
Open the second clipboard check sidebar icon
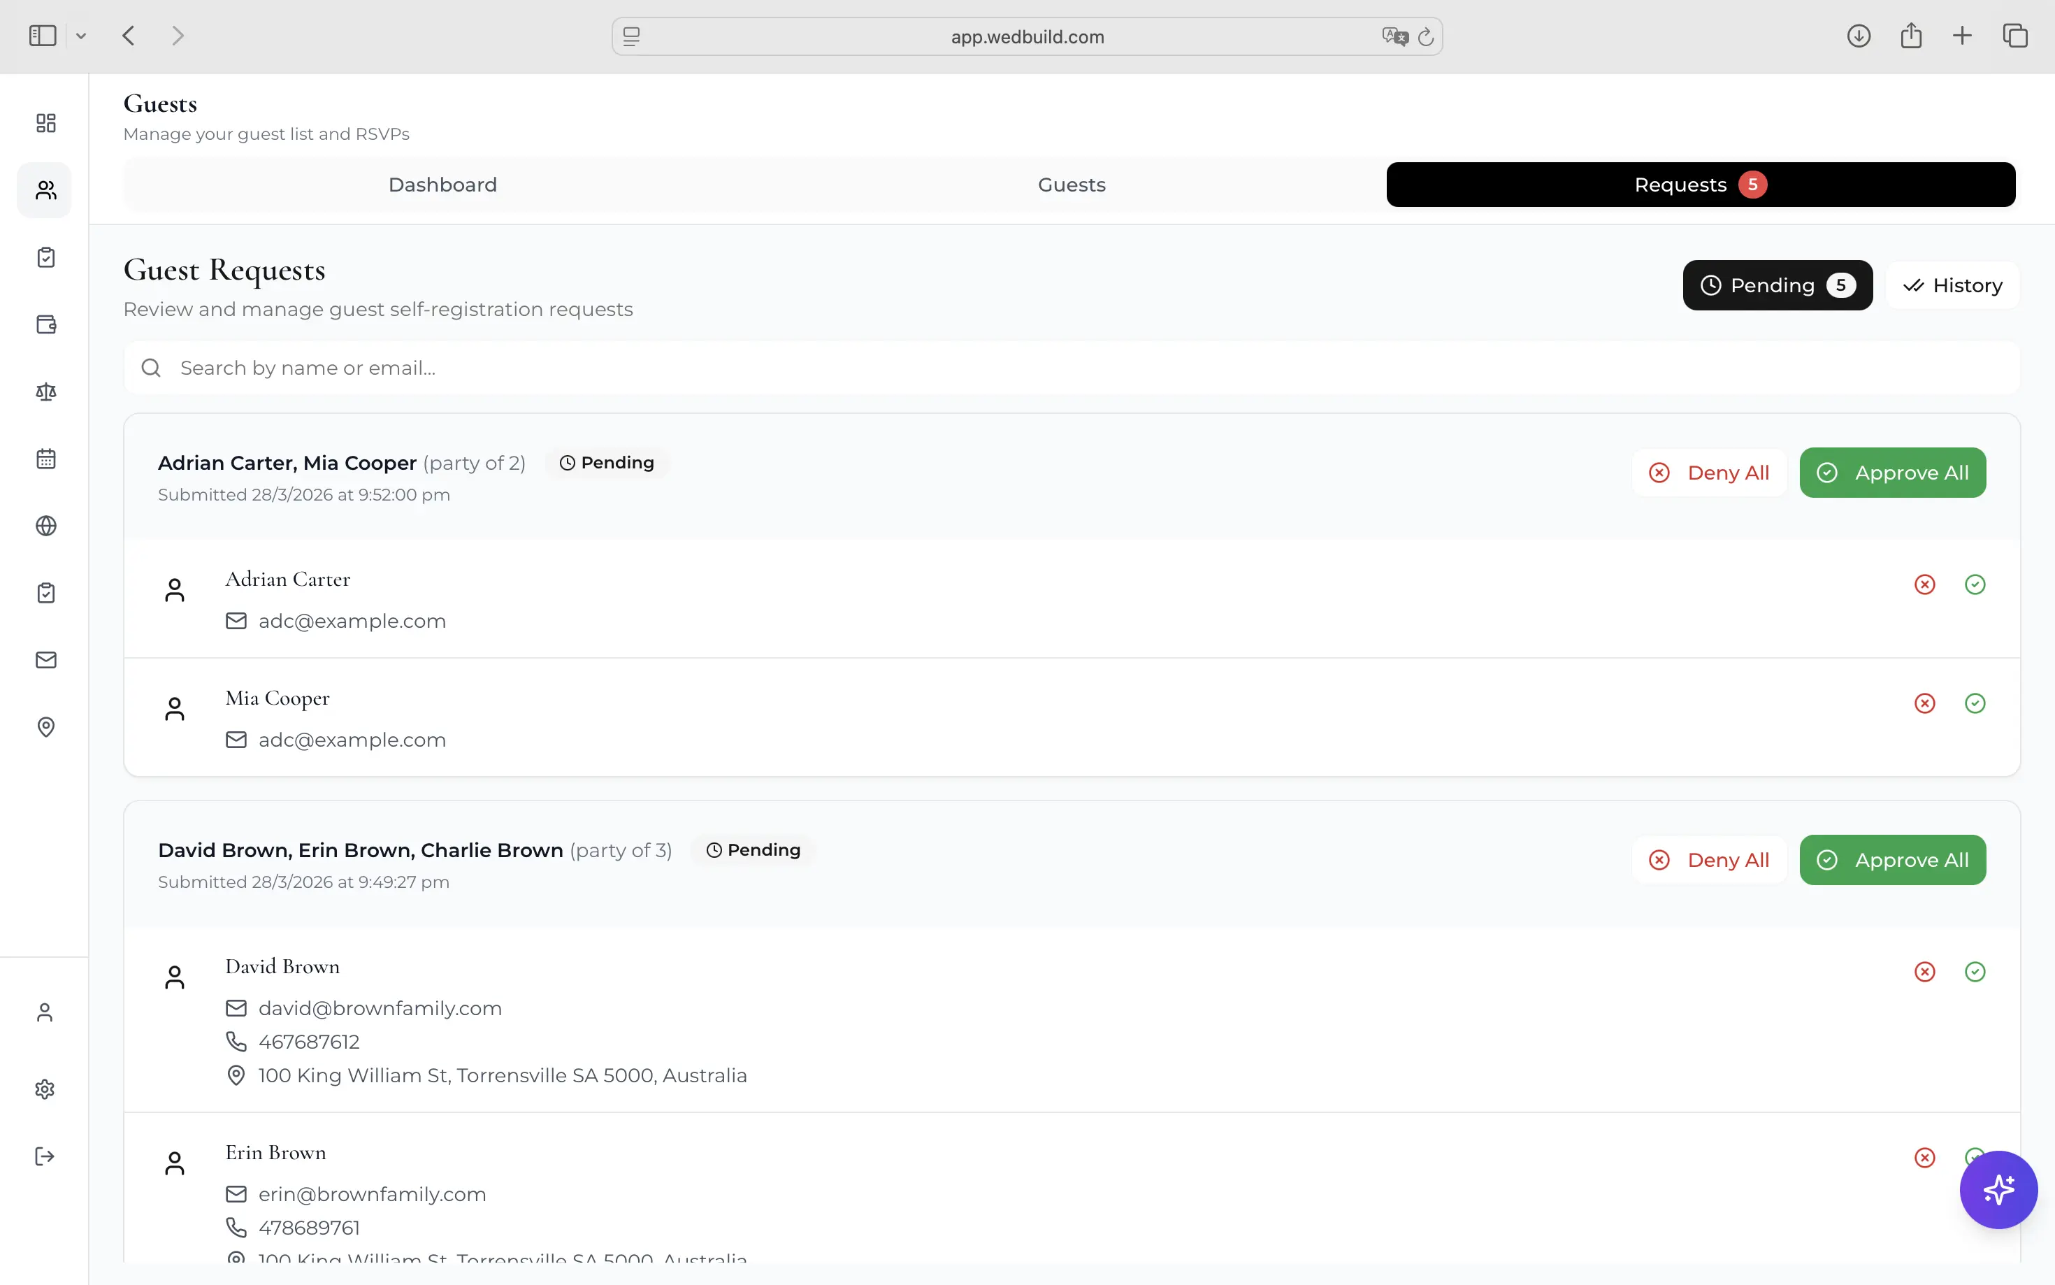pyautogui.click(x=46, y=593)
